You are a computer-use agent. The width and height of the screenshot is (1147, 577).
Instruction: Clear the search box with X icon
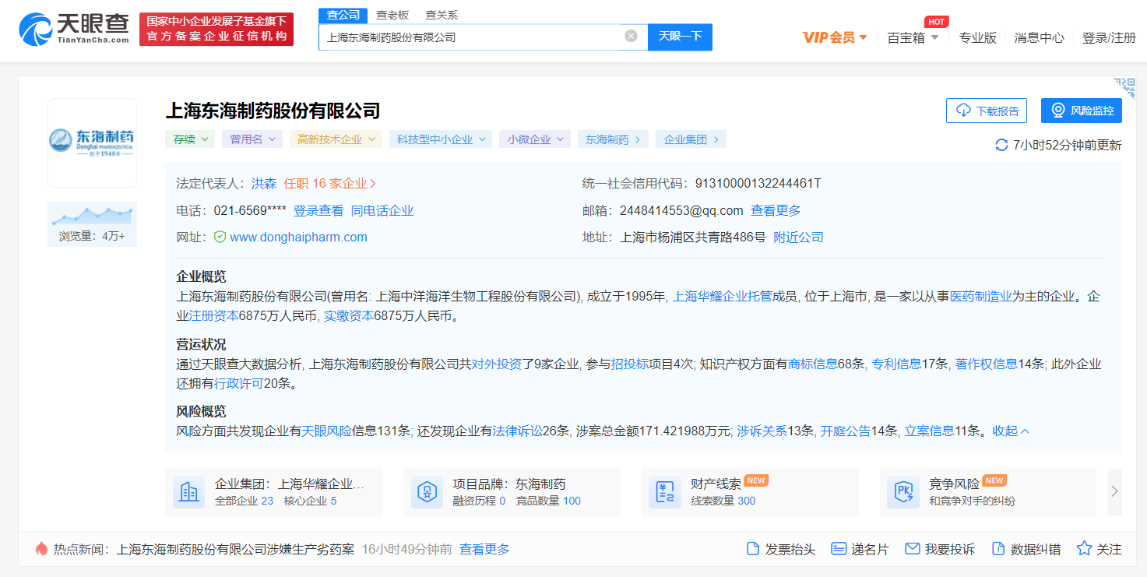(x=632, y=36)
